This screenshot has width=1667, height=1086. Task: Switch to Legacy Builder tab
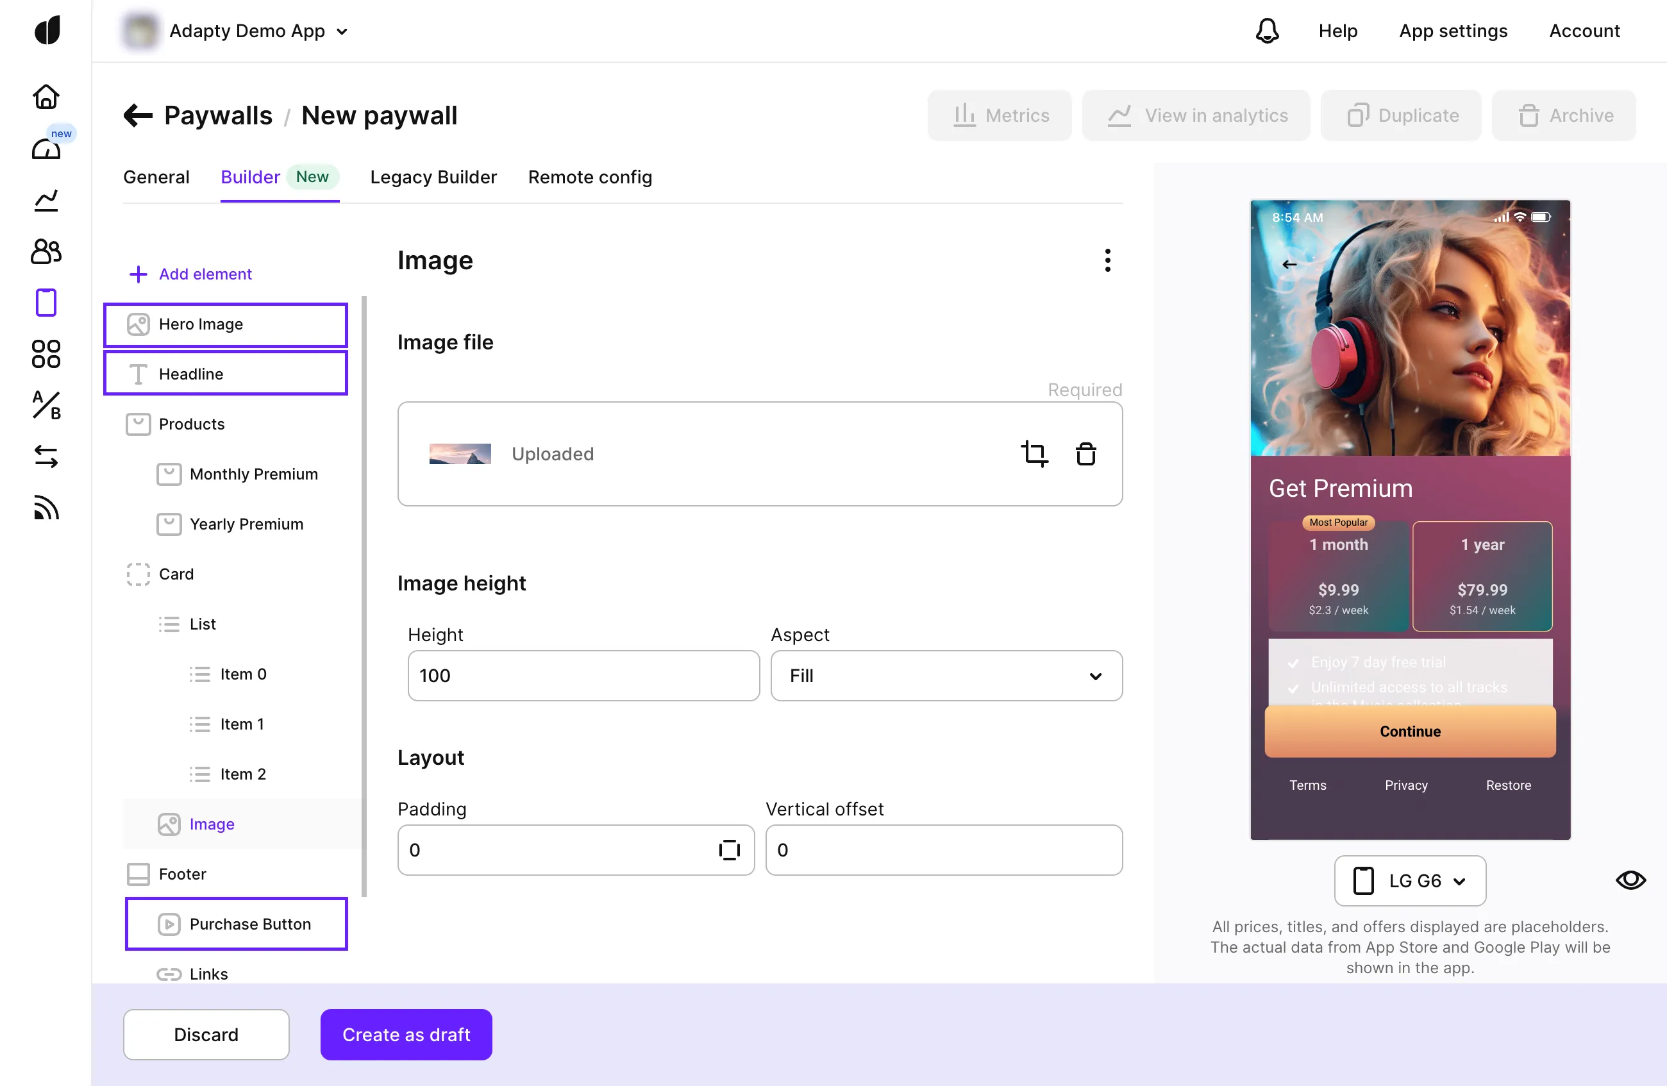click(433, 177)
